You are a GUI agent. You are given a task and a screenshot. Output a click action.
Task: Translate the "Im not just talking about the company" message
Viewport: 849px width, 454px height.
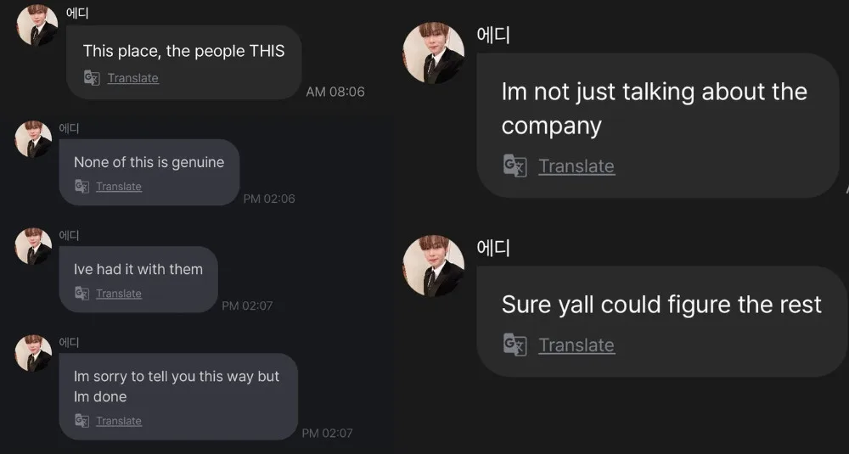576,165
